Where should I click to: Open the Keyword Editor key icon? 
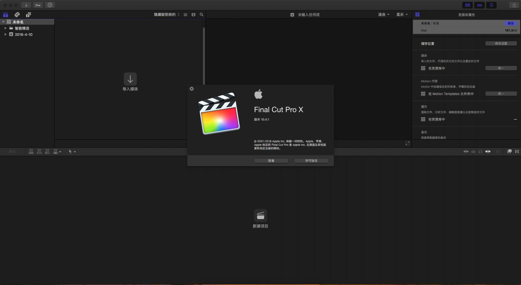[38, 5]
